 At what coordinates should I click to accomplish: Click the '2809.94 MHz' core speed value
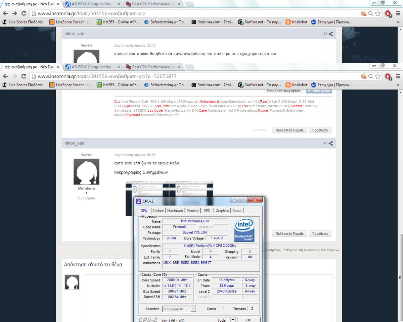[x=177, y=280]
